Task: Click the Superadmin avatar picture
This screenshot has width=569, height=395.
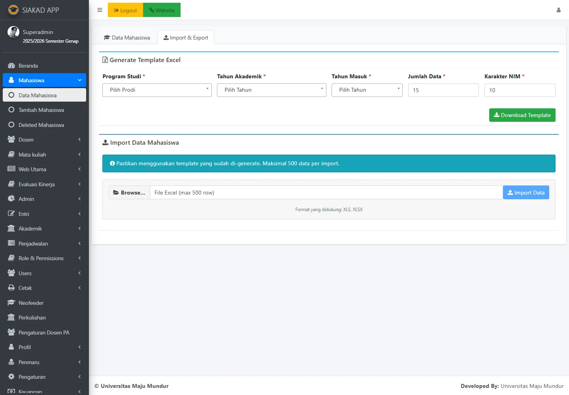Action: 13,32
